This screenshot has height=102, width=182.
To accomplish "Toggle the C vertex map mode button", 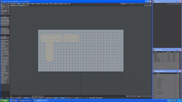I will tap(133, 96).
